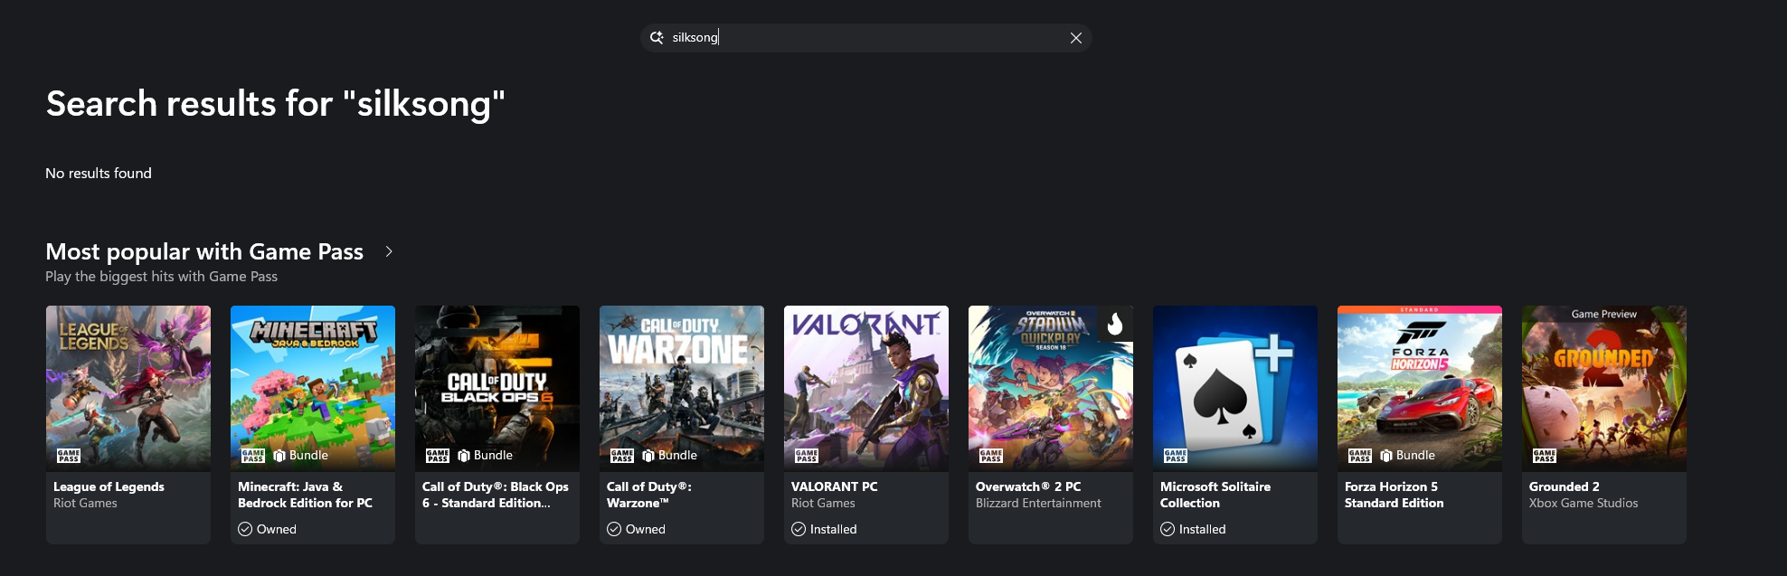This screenshot has width=1787, height=576.
Task: Click Game Pass badge on Grounded 2 card
Action: click(x=1545, y=456)
